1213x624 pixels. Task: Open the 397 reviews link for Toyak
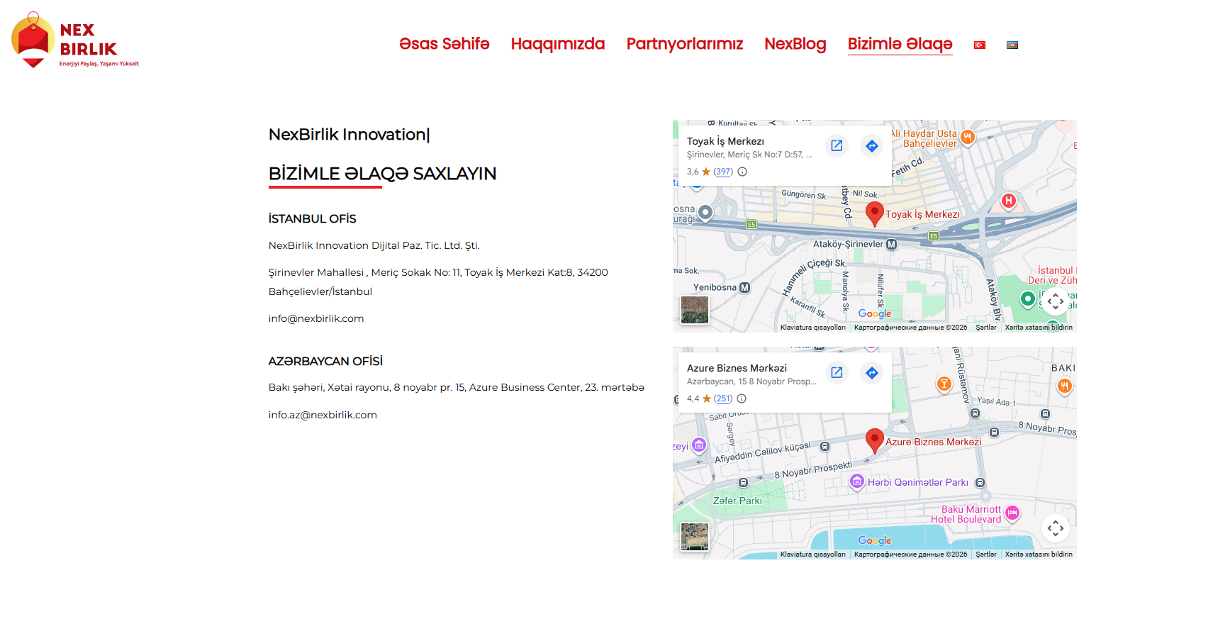pos(723,172)
